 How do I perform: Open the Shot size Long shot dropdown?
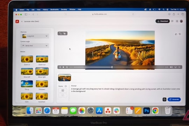coord(35,36)
